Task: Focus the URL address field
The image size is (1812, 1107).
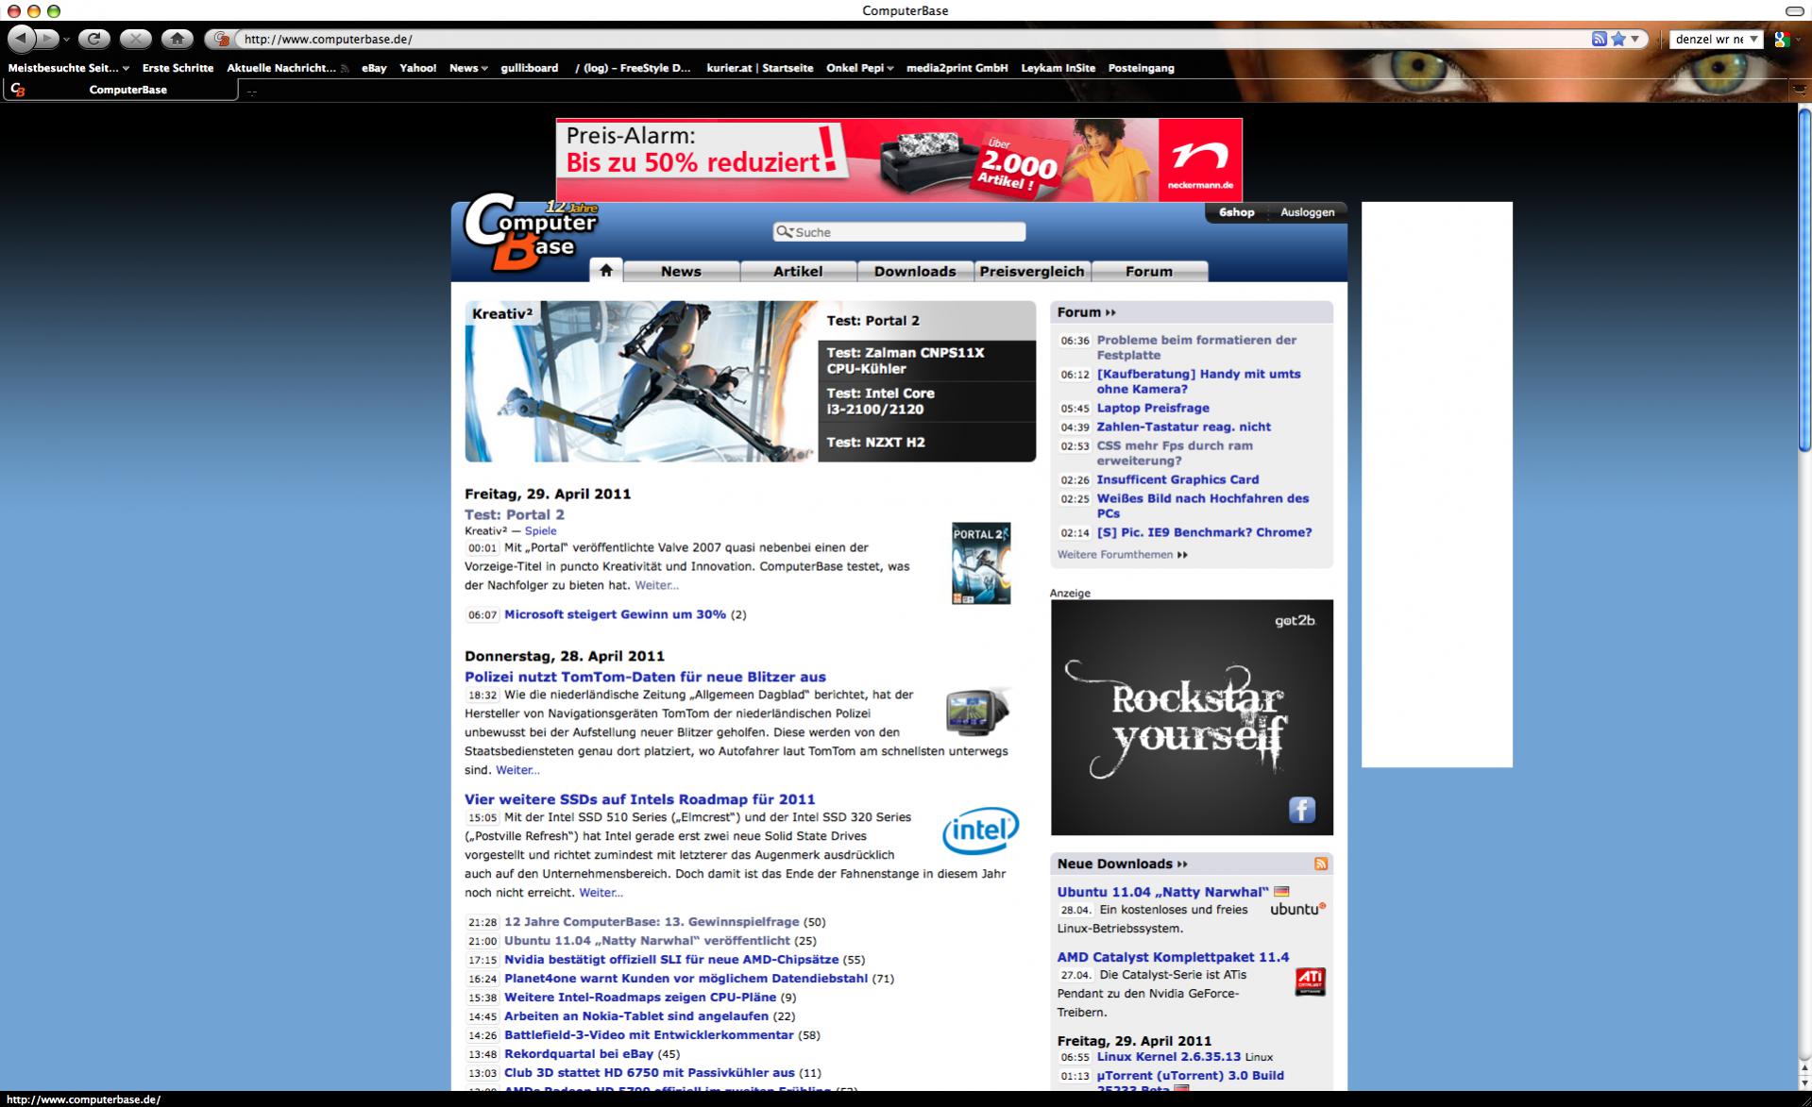Action: click(911, 39)
